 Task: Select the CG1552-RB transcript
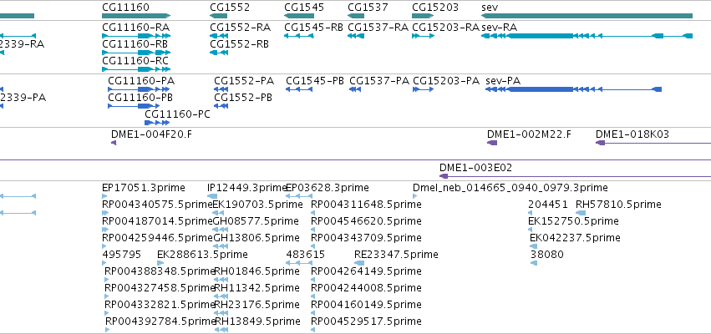click(x=219, y=53)
